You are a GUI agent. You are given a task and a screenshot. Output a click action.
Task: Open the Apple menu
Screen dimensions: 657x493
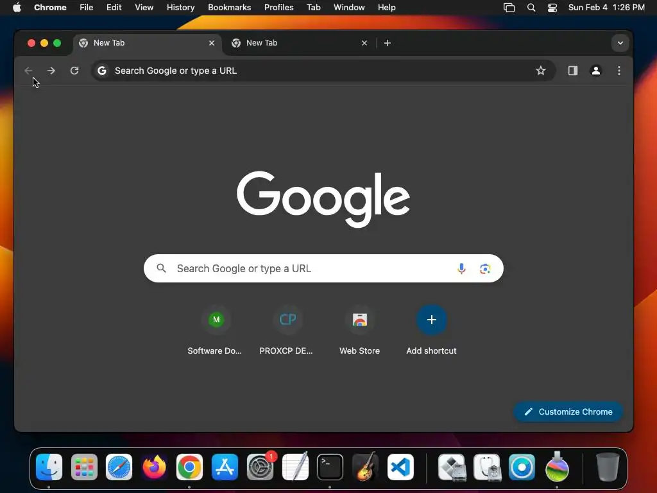click(17, 8)
